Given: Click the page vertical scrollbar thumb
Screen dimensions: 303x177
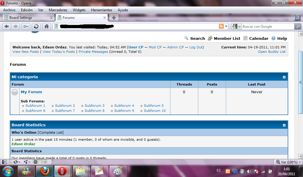Looking at the screenshot, I should [300, 82].
